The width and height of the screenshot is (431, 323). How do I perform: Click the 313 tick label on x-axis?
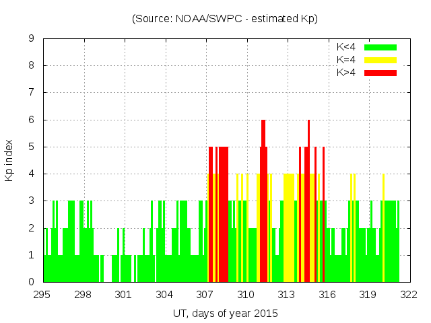click(287, 294)
